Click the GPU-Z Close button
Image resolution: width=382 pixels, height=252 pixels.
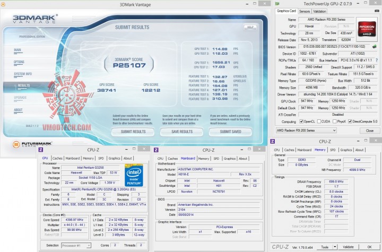[370, 131]
